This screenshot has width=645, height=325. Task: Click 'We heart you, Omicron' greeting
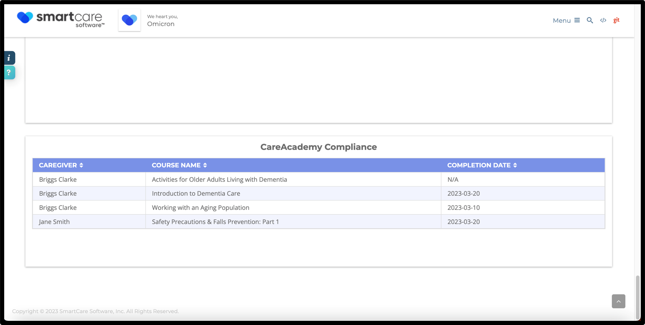pyautogui.click(x=162, y=20)
